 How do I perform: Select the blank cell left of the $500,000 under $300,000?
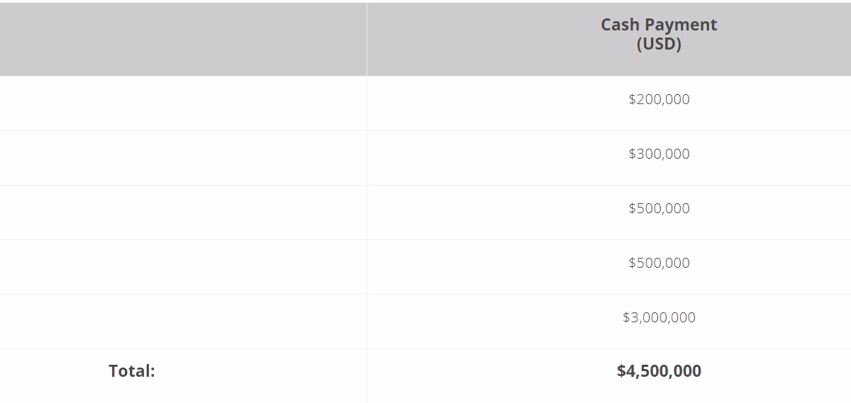point(183,212)
